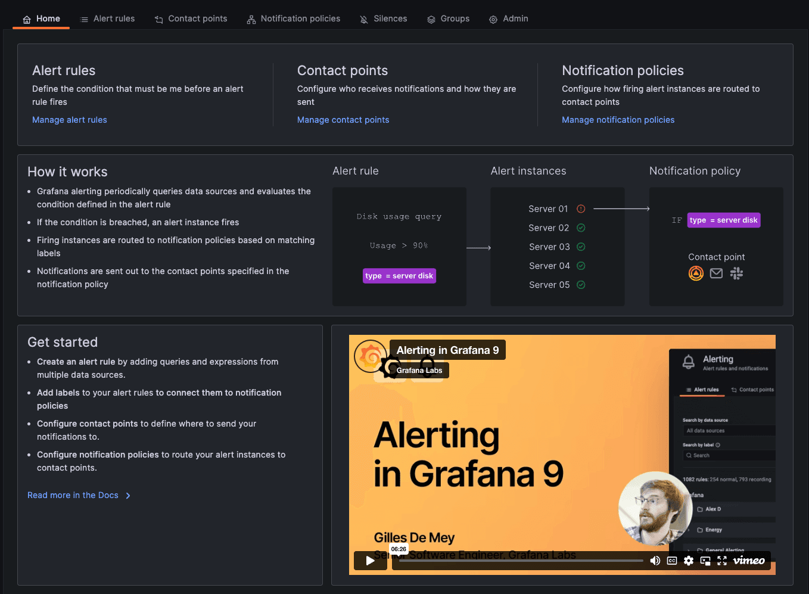The width and height of the screenshot is (809, 594).
Task: Toggle closed captions on the video
Action: pos(672,560)
